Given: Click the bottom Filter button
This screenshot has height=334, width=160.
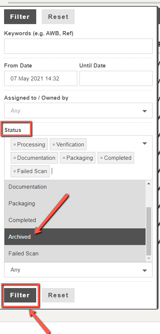Looking at the screenshot, I should pos(20,295).
